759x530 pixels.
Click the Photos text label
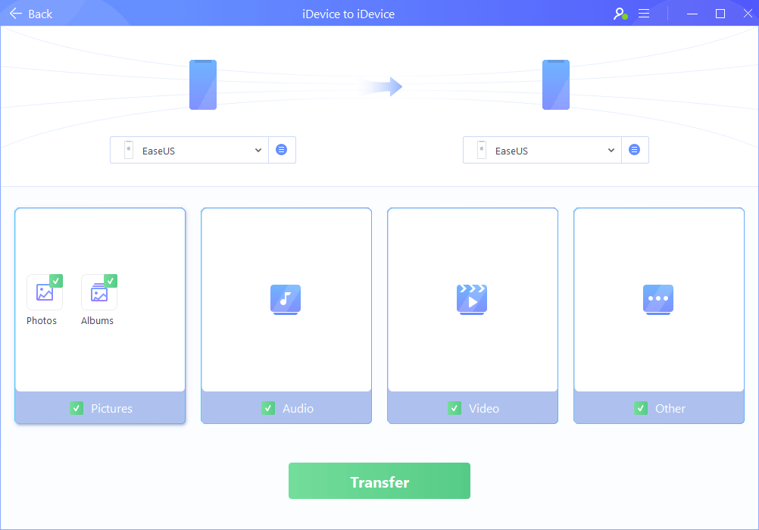tap(42, 320)
